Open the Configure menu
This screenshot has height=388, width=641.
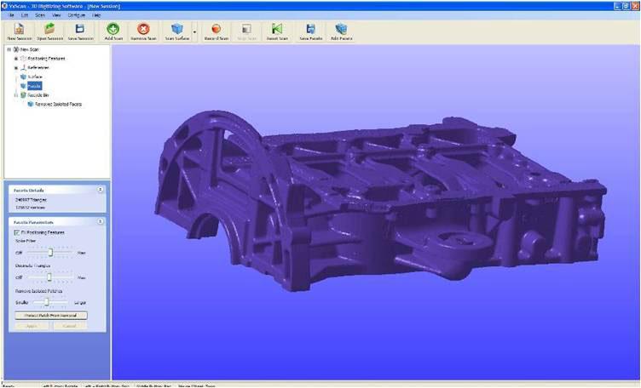(74, 15)
